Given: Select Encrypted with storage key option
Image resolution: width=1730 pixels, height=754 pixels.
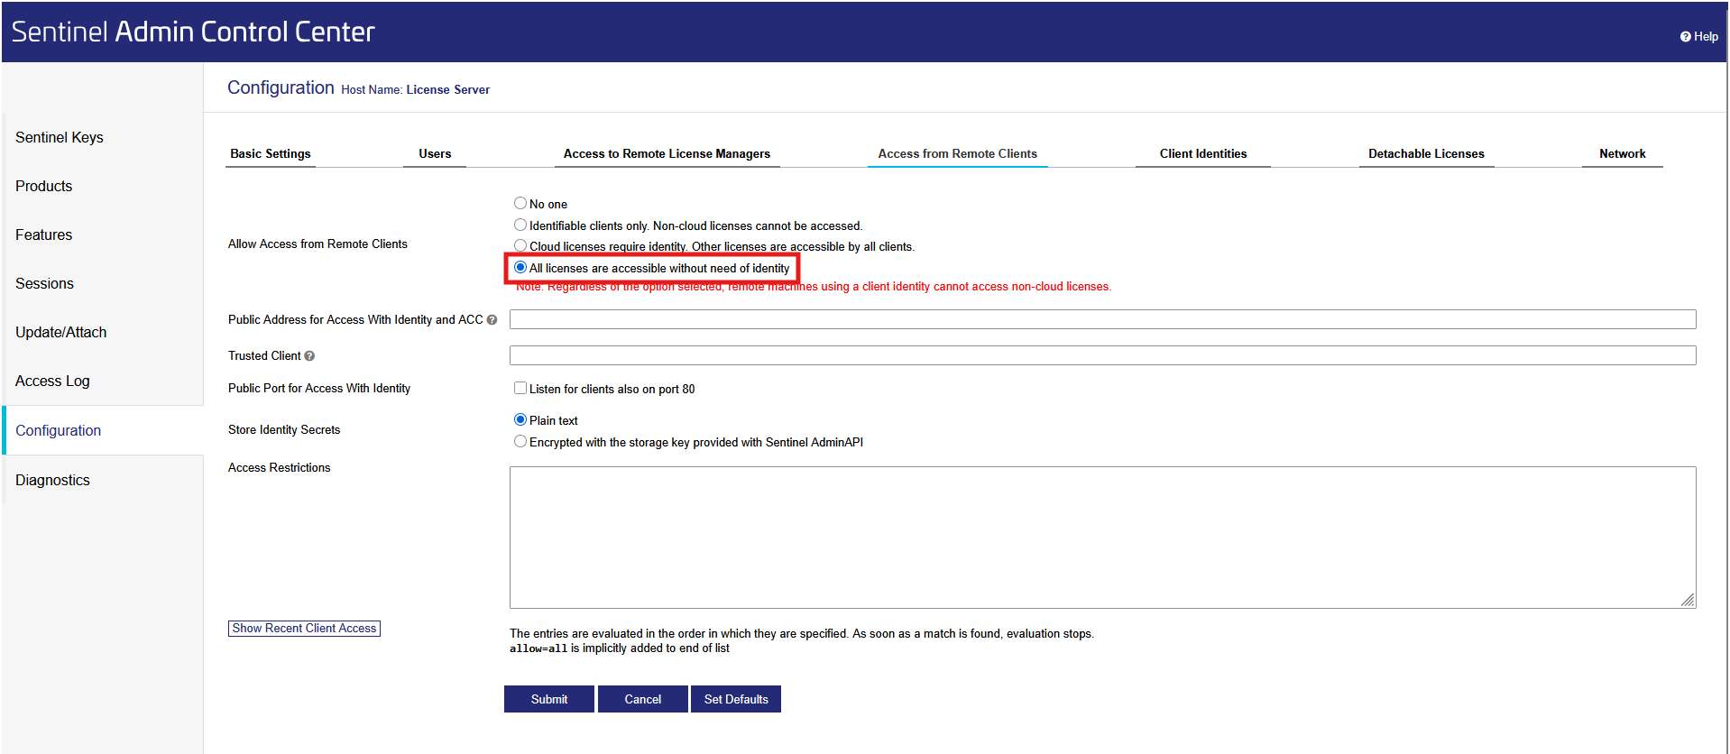Looking at the screenshot, I should pyautogui.click(x=520, y=442).
